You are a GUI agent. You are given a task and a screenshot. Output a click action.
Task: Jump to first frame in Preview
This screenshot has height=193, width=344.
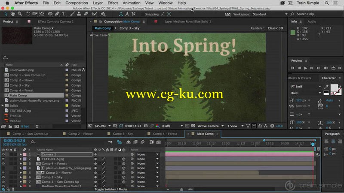pyautogui.click(x=292, y=68)
